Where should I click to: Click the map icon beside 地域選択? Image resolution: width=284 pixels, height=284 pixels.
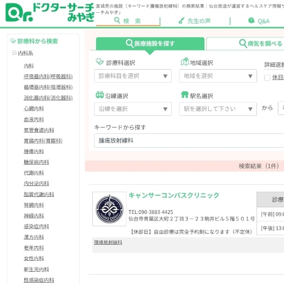click(x=185, y=62)
